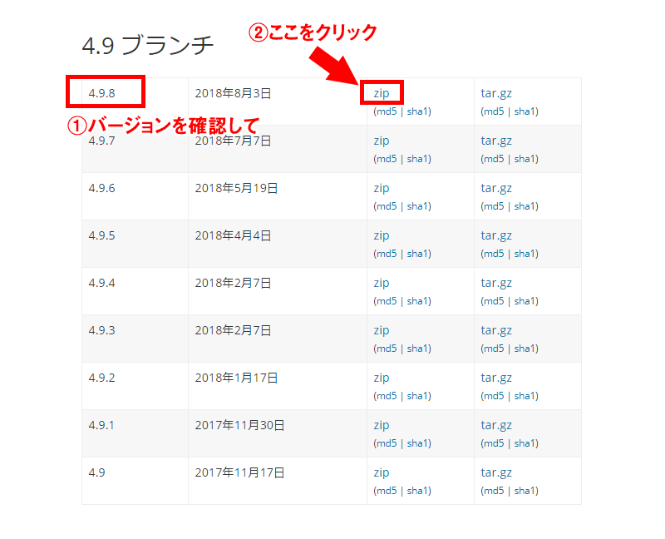Screen dimensions: 665x539
Task: Download the 4.9.7 zip file
Action: (x=382, y=141)
